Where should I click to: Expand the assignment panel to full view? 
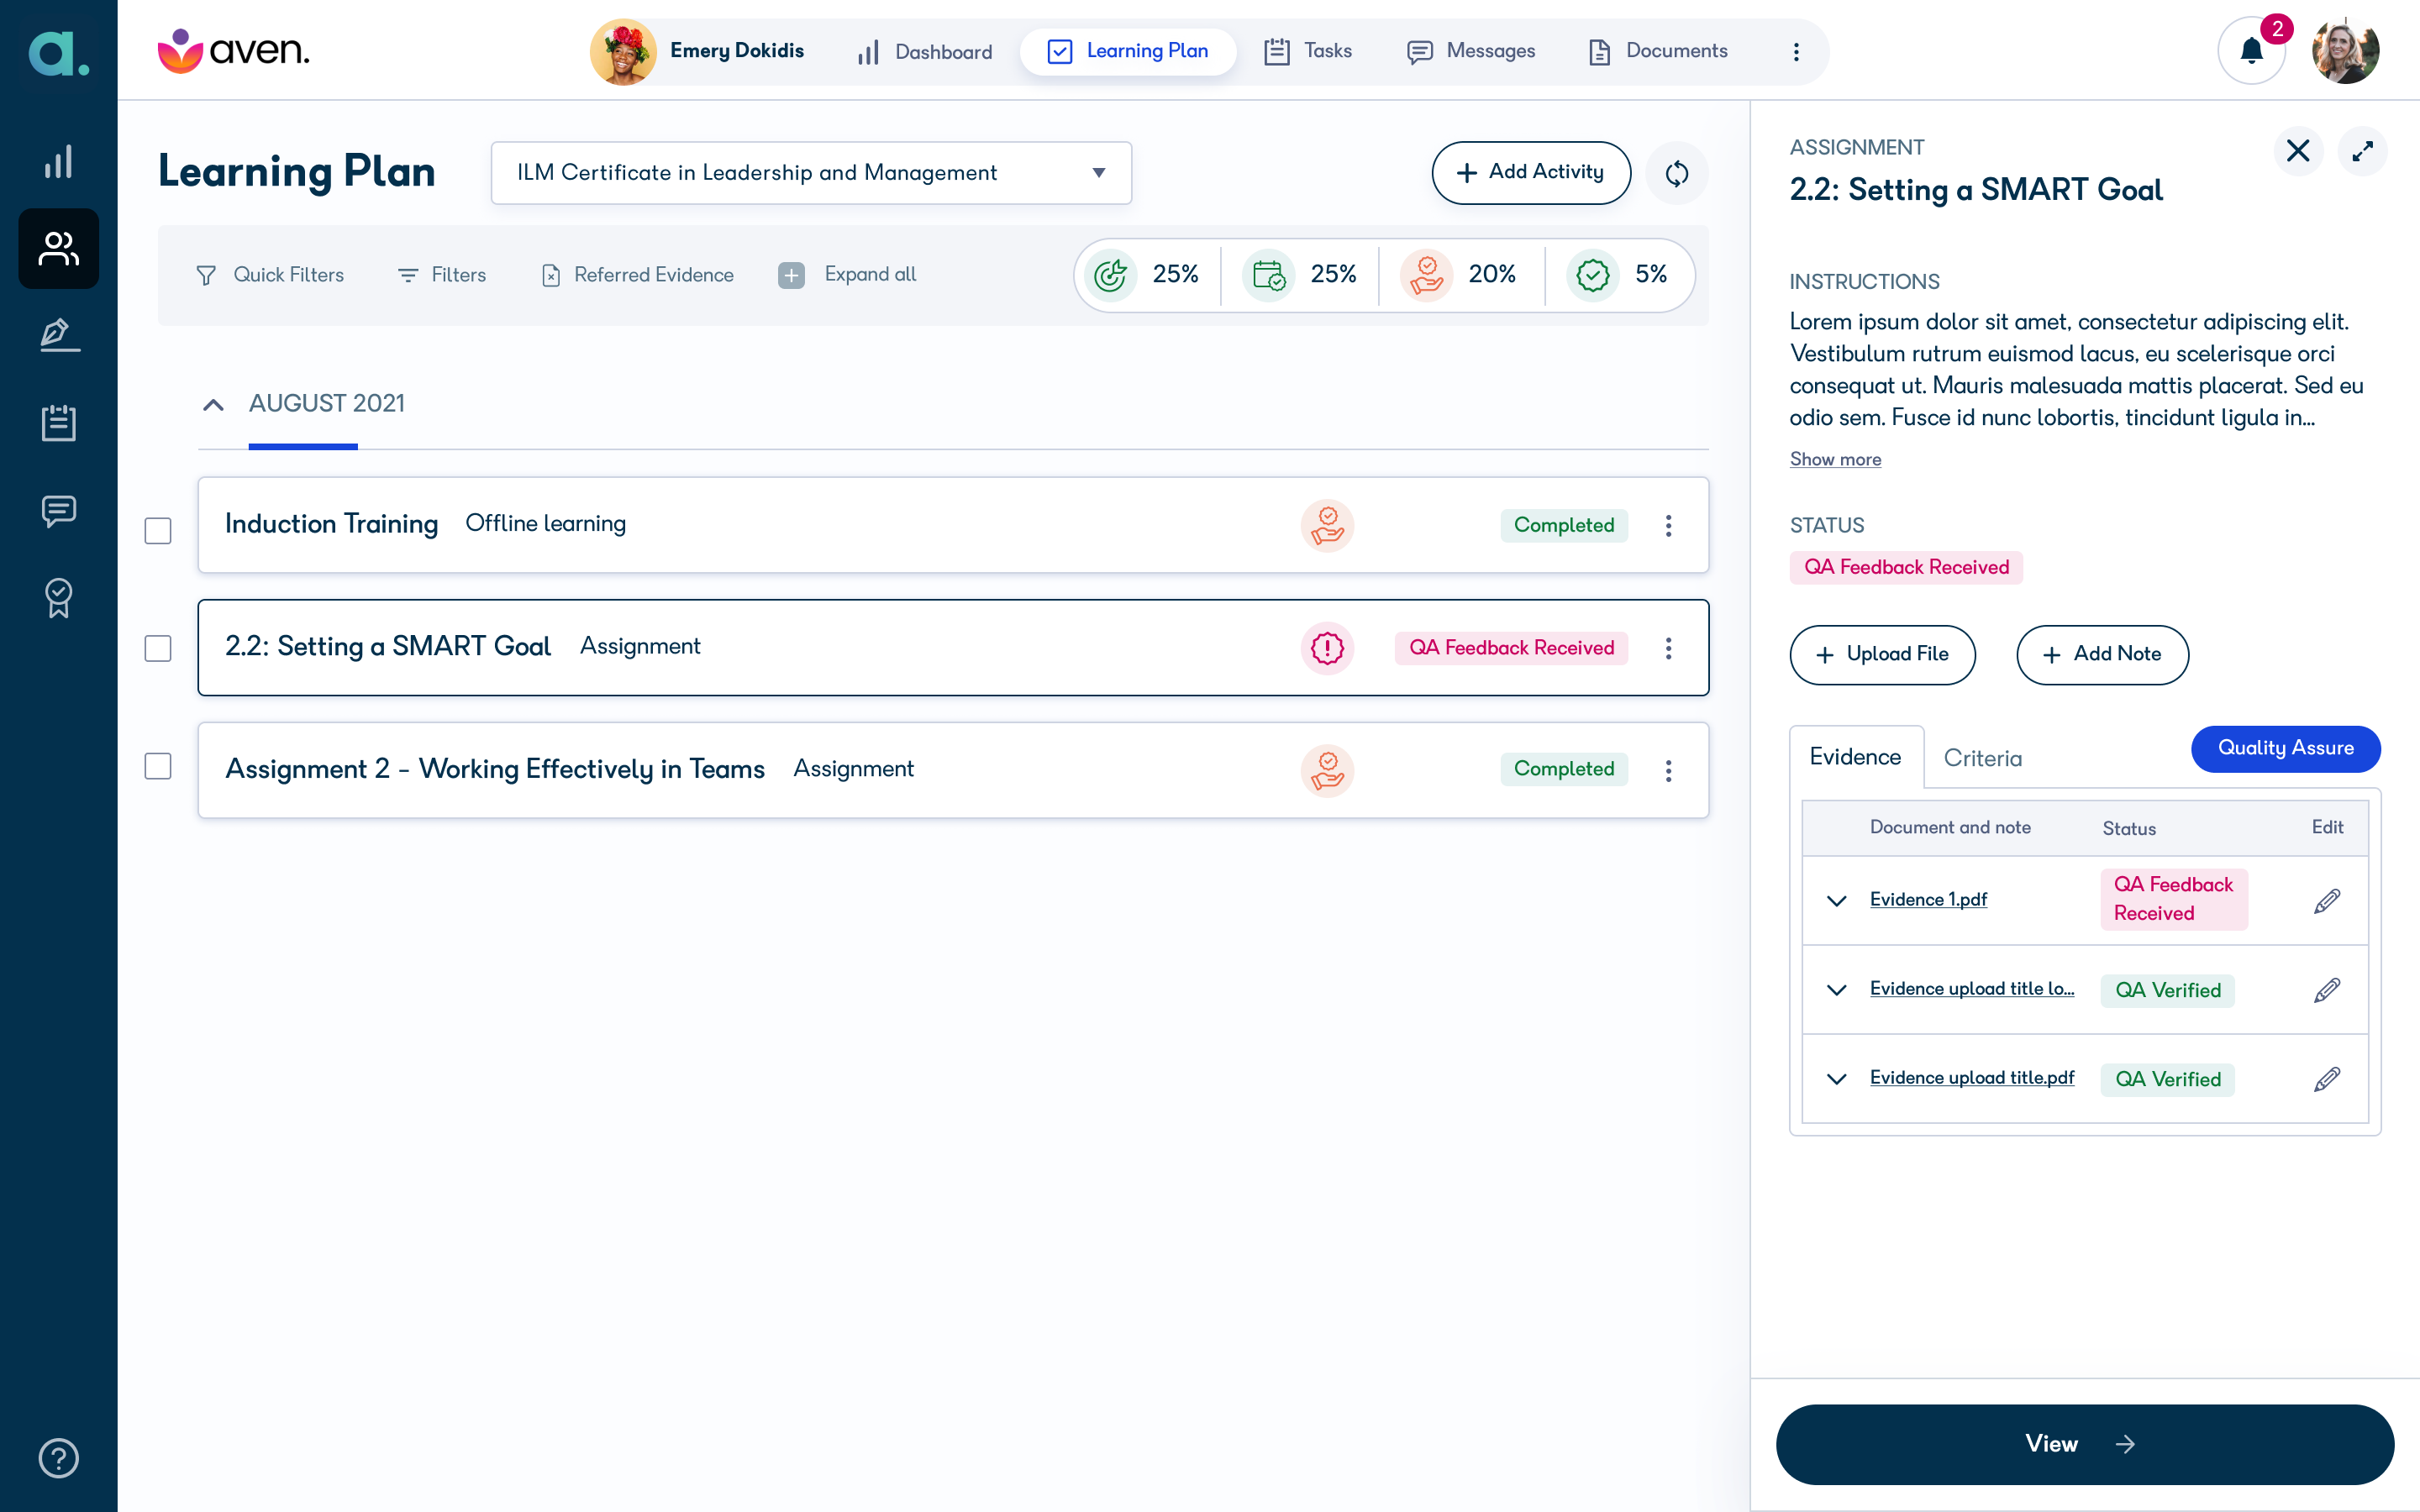point(2363,151)
